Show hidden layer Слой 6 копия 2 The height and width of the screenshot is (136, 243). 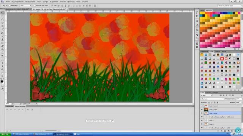(x=202, y=106)
